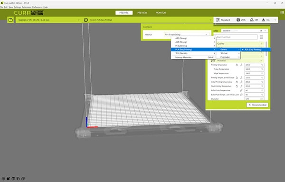Select PLA (Easy Printing) in material type menu
Screen dimensions: 285x182
point(193,49)
